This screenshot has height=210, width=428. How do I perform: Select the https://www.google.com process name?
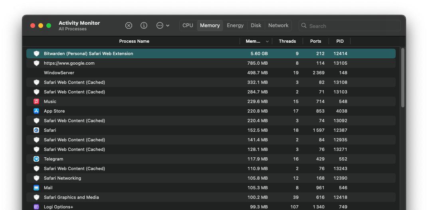point(69,63)
